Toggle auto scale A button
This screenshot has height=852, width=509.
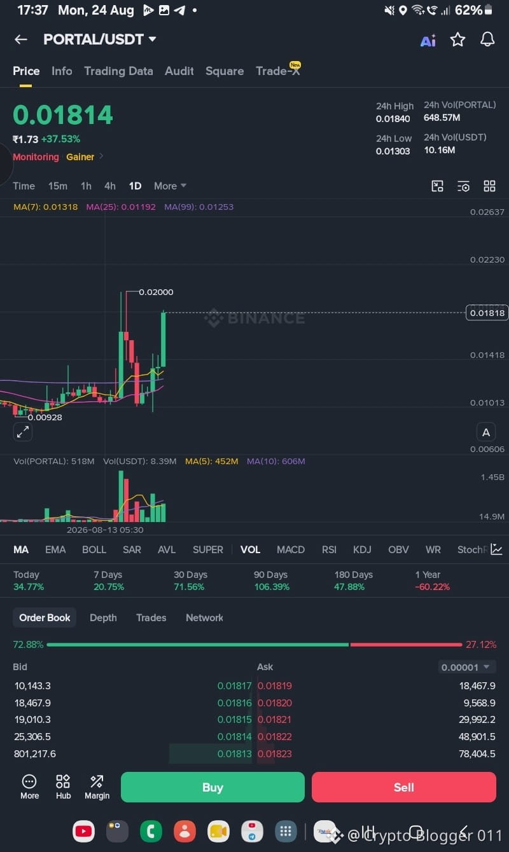486,432
